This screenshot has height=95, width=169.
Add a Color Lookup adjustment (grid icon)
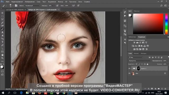tap(148, 46)
